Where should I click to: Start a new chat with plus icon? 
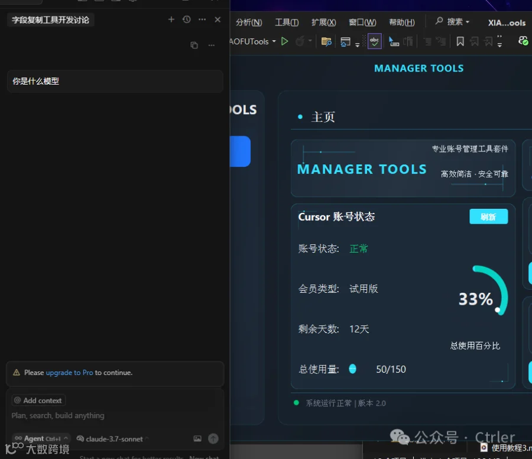click(x=171, y=20)
